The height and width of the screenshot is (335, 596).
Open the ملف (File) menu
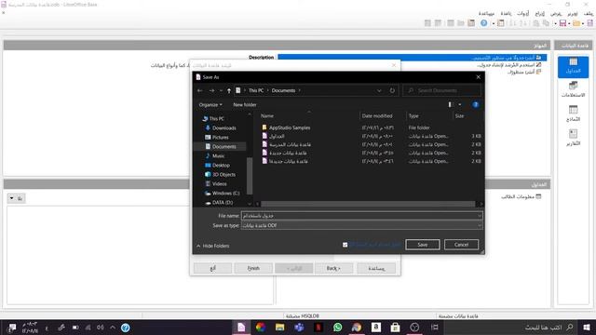tap(589, 13)
